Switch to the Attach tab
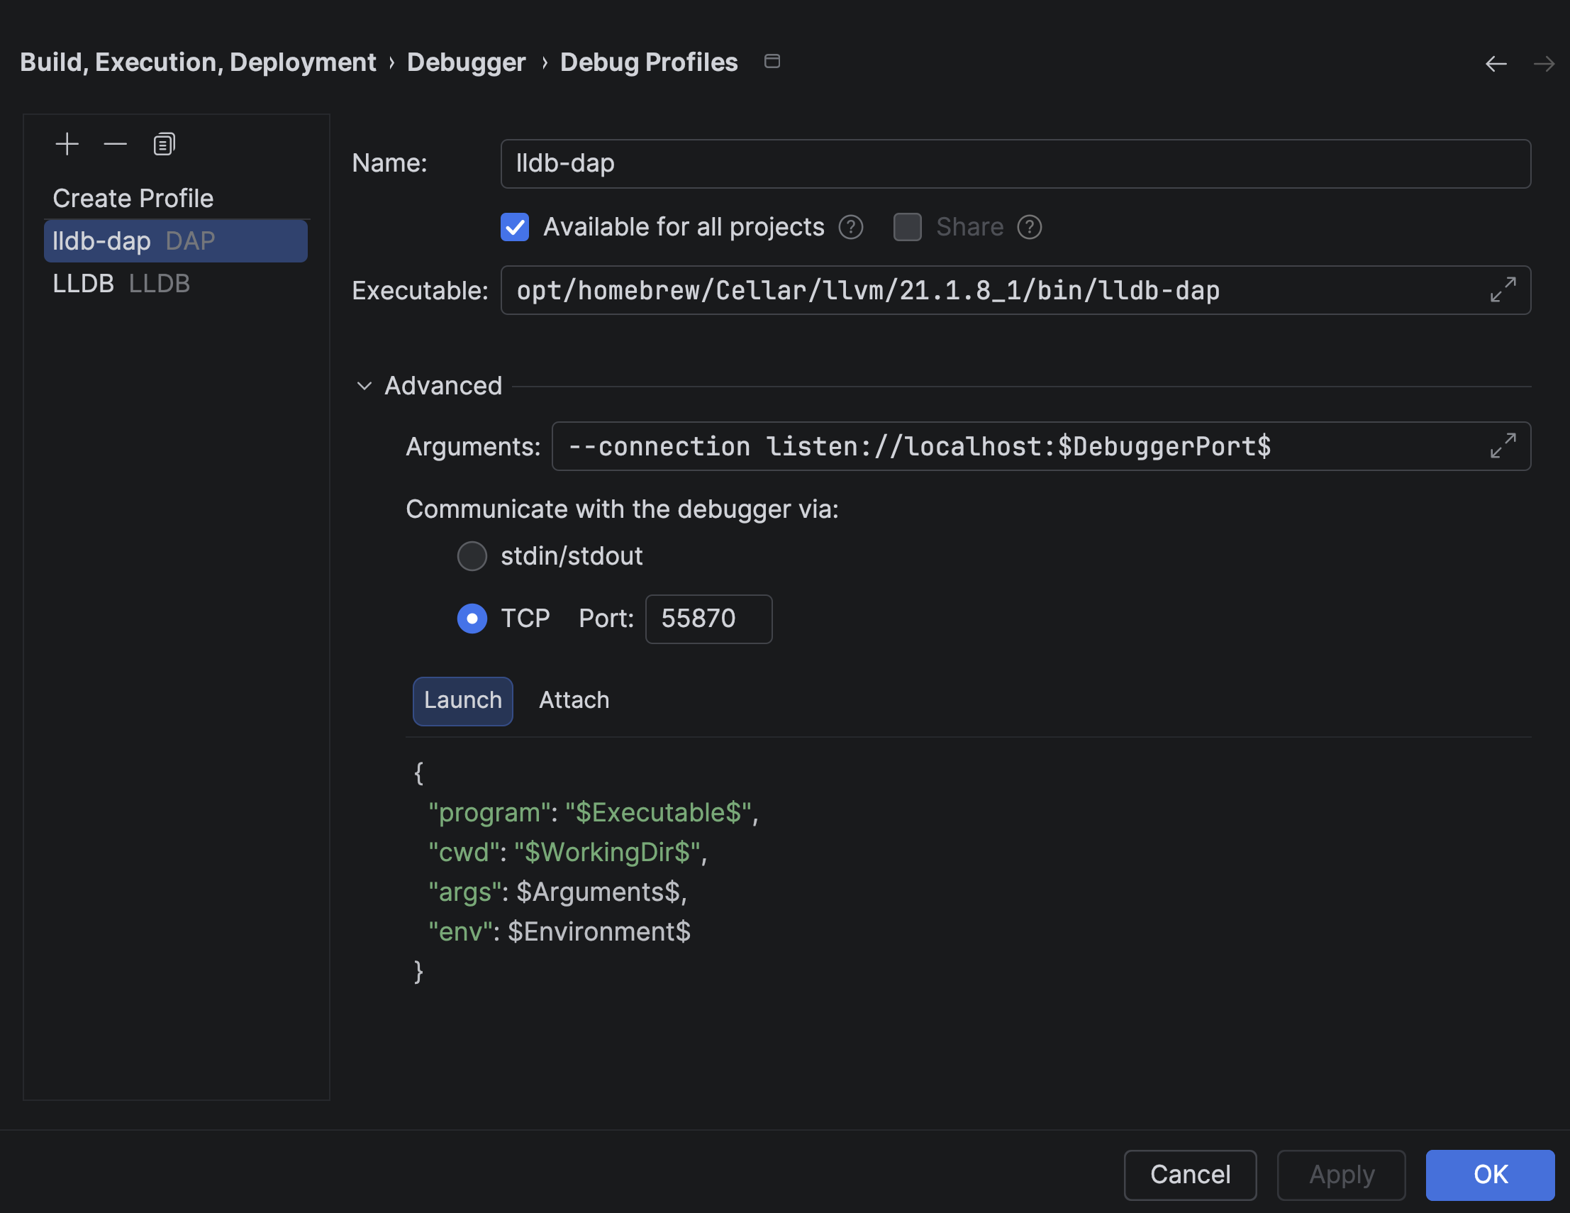This screenshot has width=1570, height=1213. tap(574, 700)
